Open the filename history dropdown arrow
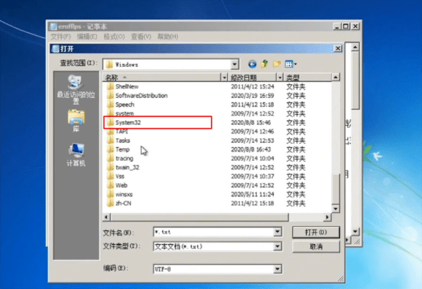Viewport: 422px width, 289px height. tap(278, 232)
